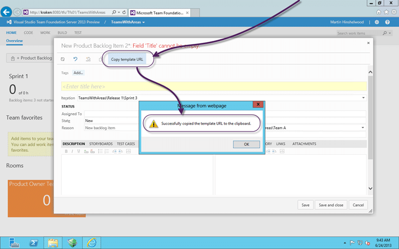Open the browser tools gear icon
Viewport: 399px width, 249px height.
[x=394, y=12]
